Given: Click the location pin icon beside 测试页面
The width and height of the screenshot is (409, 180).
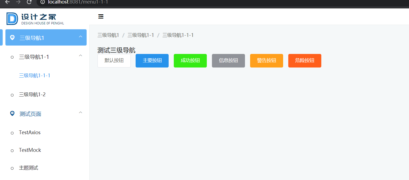Looking at the screenshot, I should tap(12, 113).
